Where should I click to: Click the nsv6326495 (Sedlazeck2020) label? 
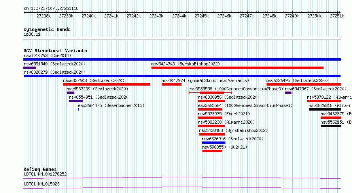(297, 80)
